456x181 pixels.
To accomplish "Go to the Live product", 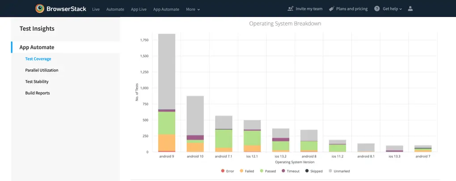I will tap(96, 9).
